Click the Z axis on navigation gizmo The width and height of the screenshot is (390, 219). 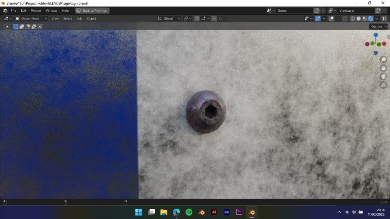(x=376, y=35)
